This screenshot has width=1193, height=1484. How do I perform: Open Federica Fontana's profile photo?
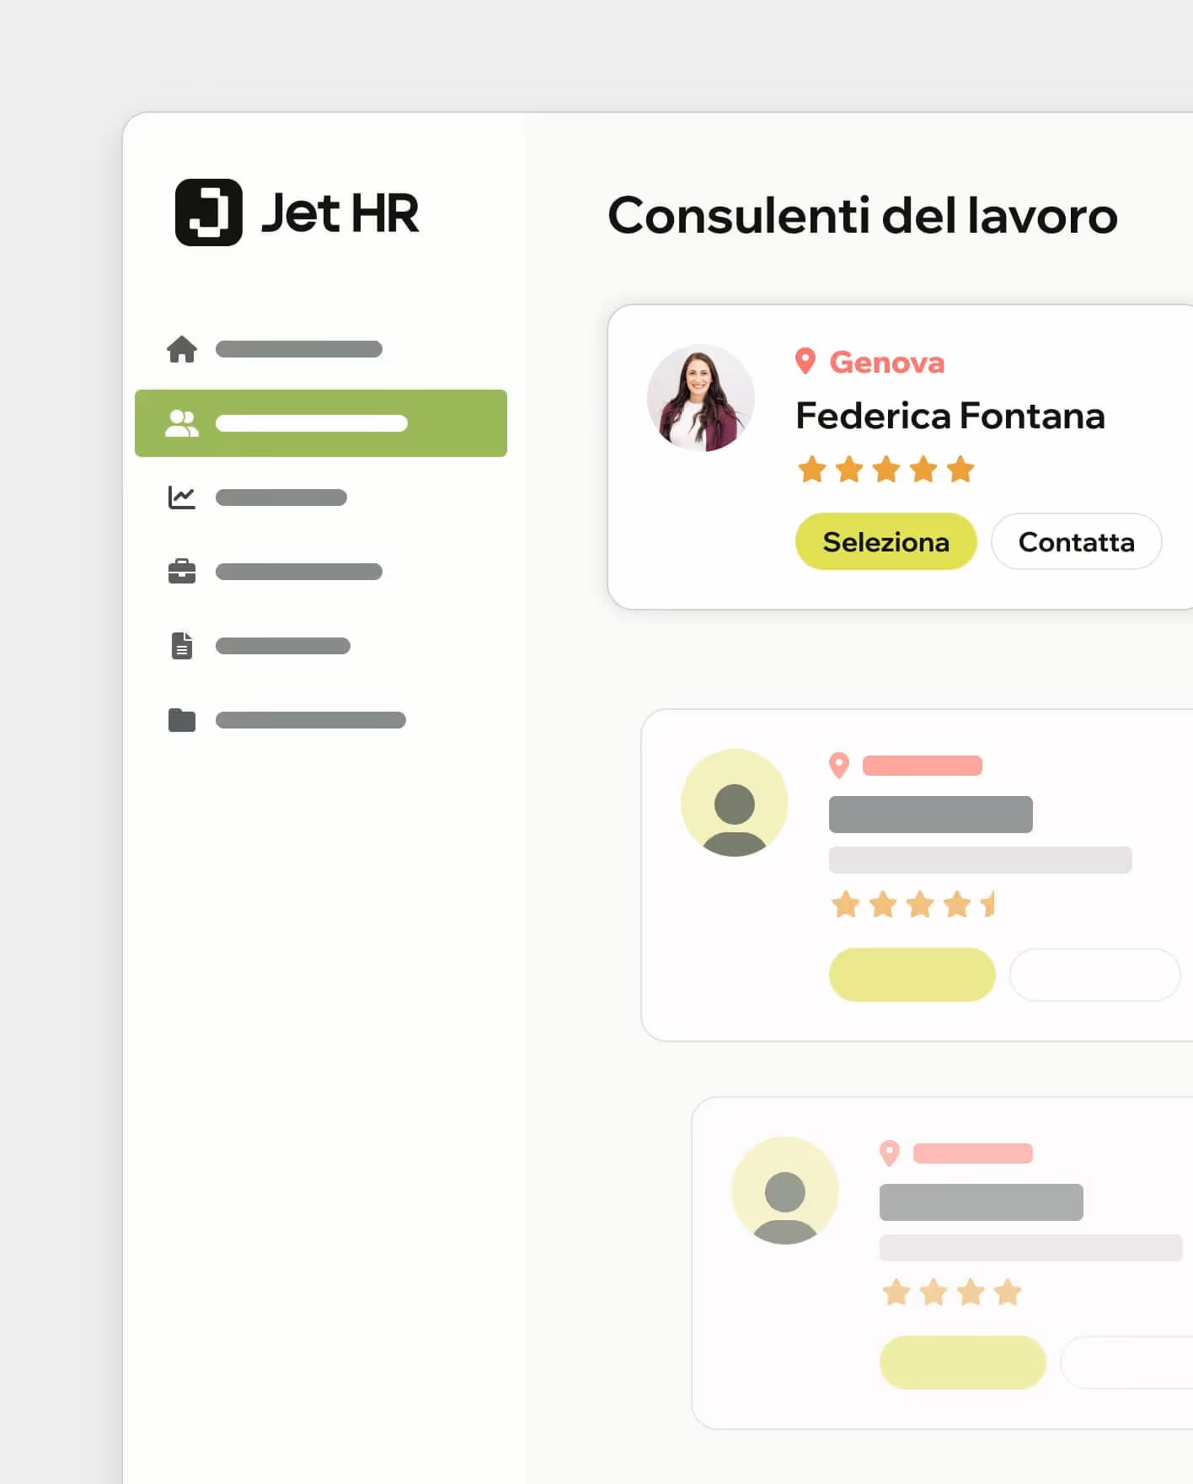[701, 398]
